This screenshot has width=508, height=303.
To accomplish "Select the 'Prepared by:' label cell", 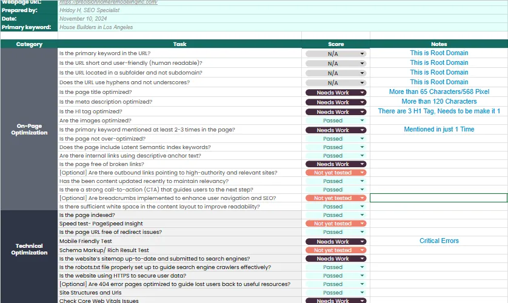I will point(29,10).
